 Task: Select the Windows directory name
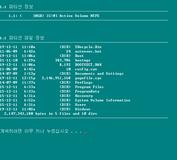pos(83,109)
